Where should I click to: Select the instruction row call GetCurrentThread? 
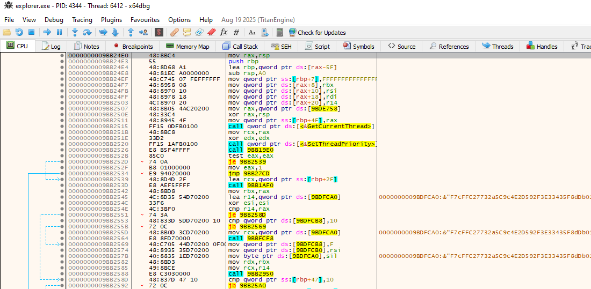(x=221, y=126)
